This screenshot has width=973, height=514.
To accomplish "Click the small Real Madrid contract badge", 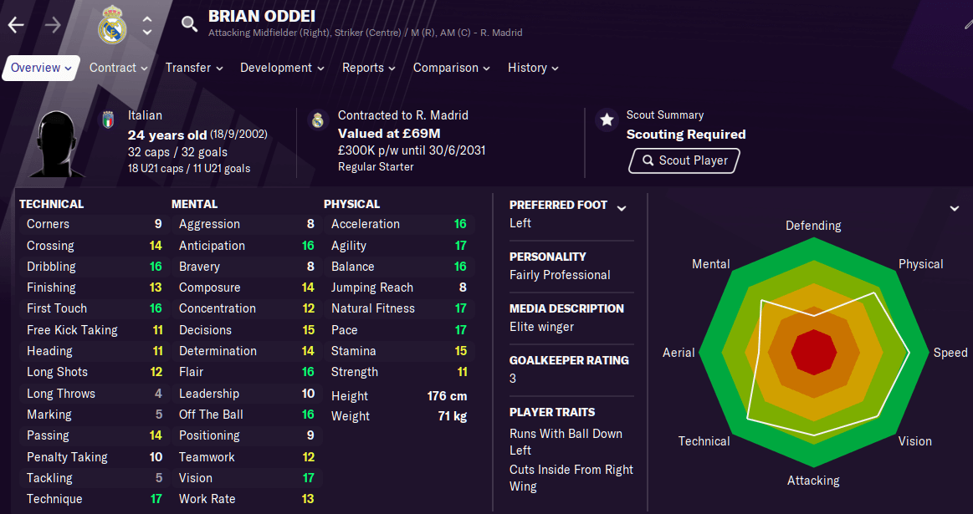I will 318,120.
